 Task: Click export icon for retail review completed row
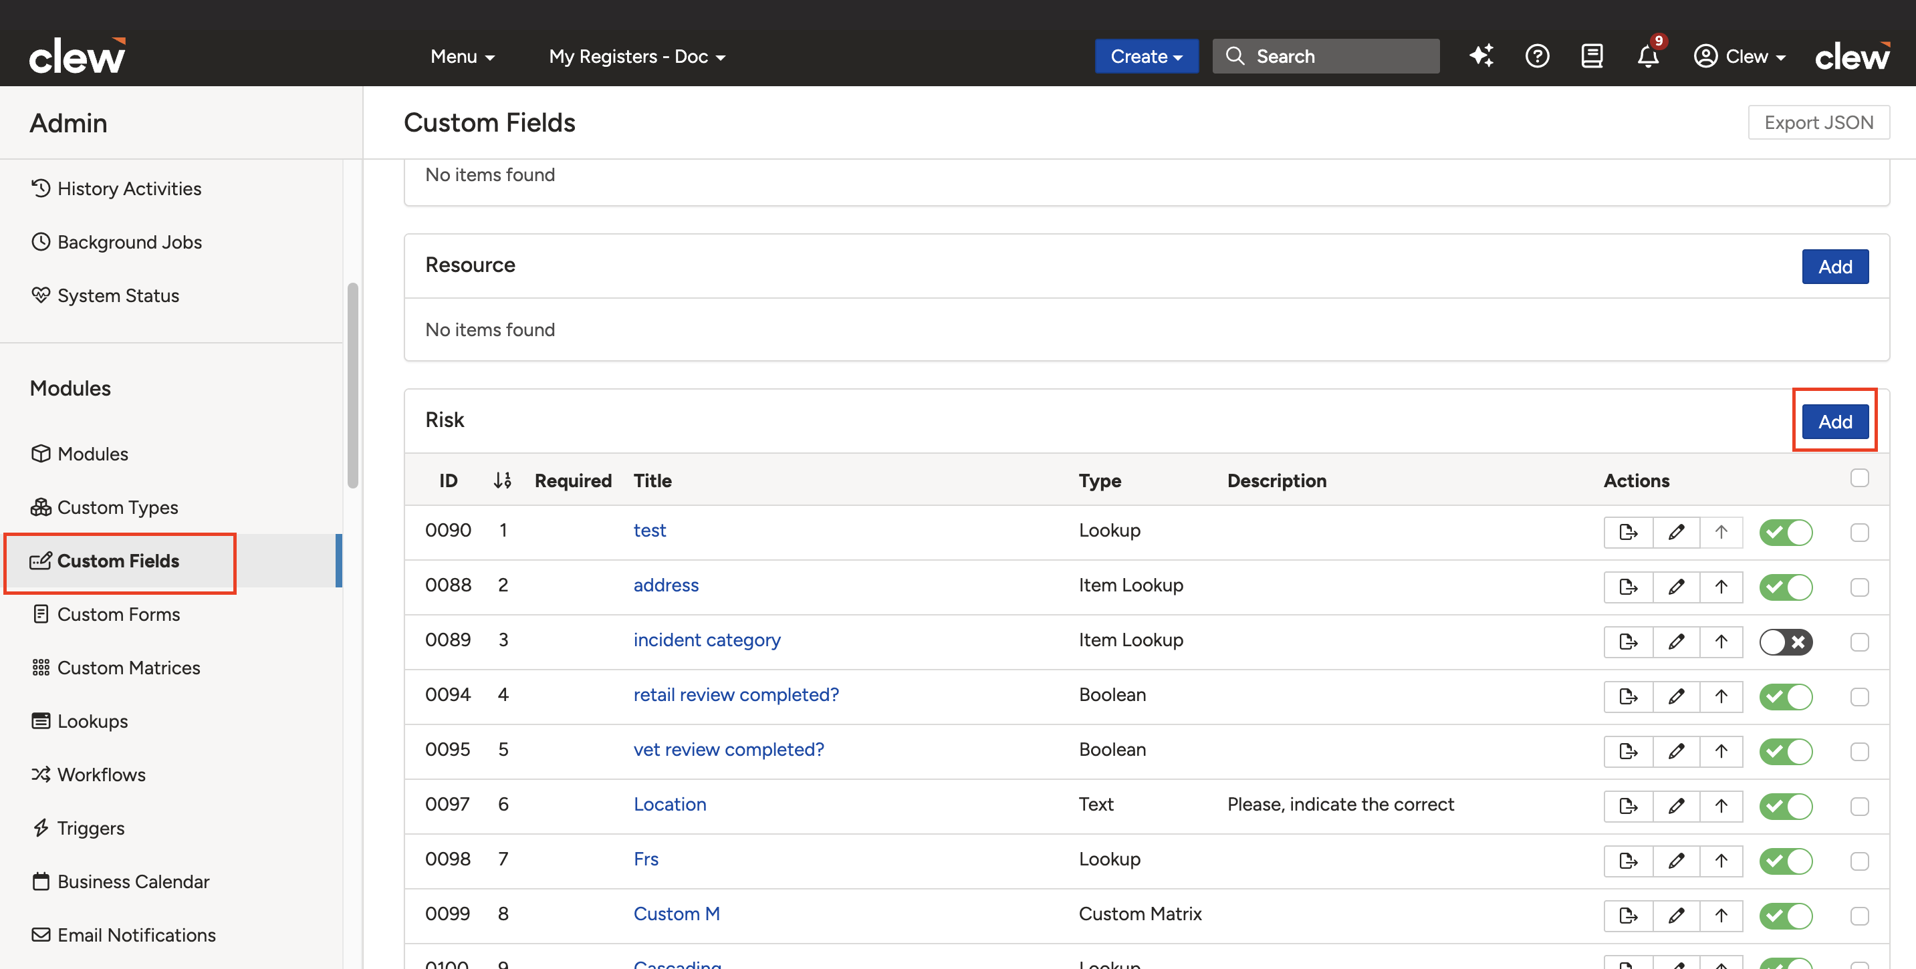(1628, 697)
